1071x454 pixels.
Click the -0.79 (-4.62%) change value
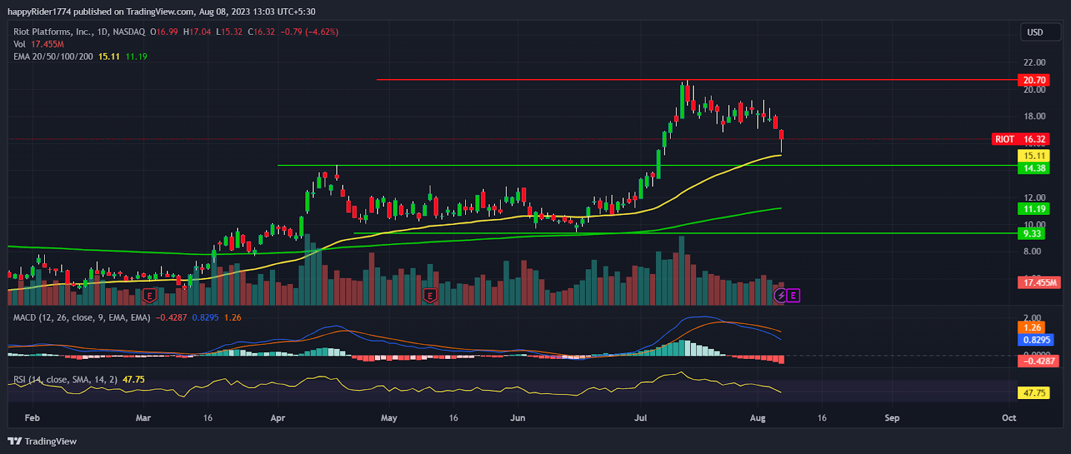(309, 31)
